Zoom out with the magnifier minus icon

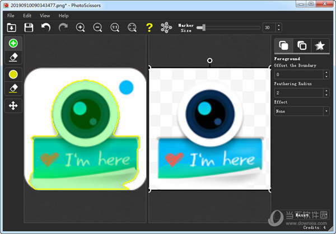(97, 27)
